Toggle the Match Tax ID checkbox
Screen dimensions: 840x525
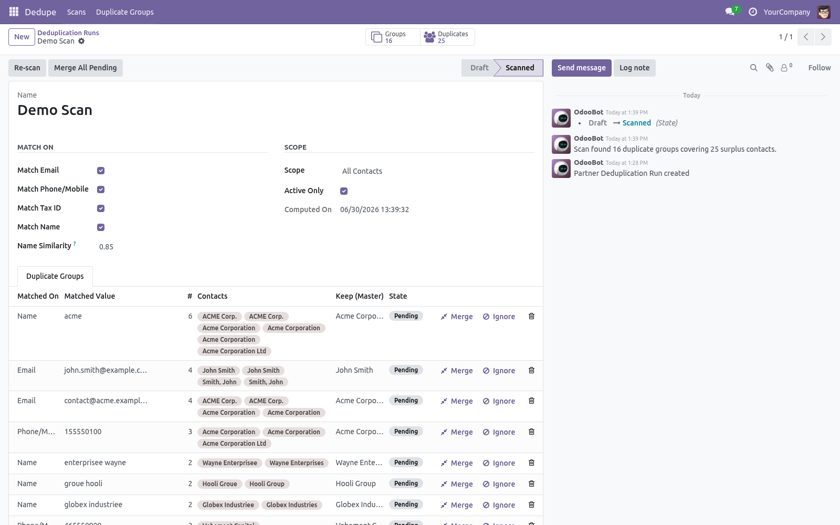(101, 208)
